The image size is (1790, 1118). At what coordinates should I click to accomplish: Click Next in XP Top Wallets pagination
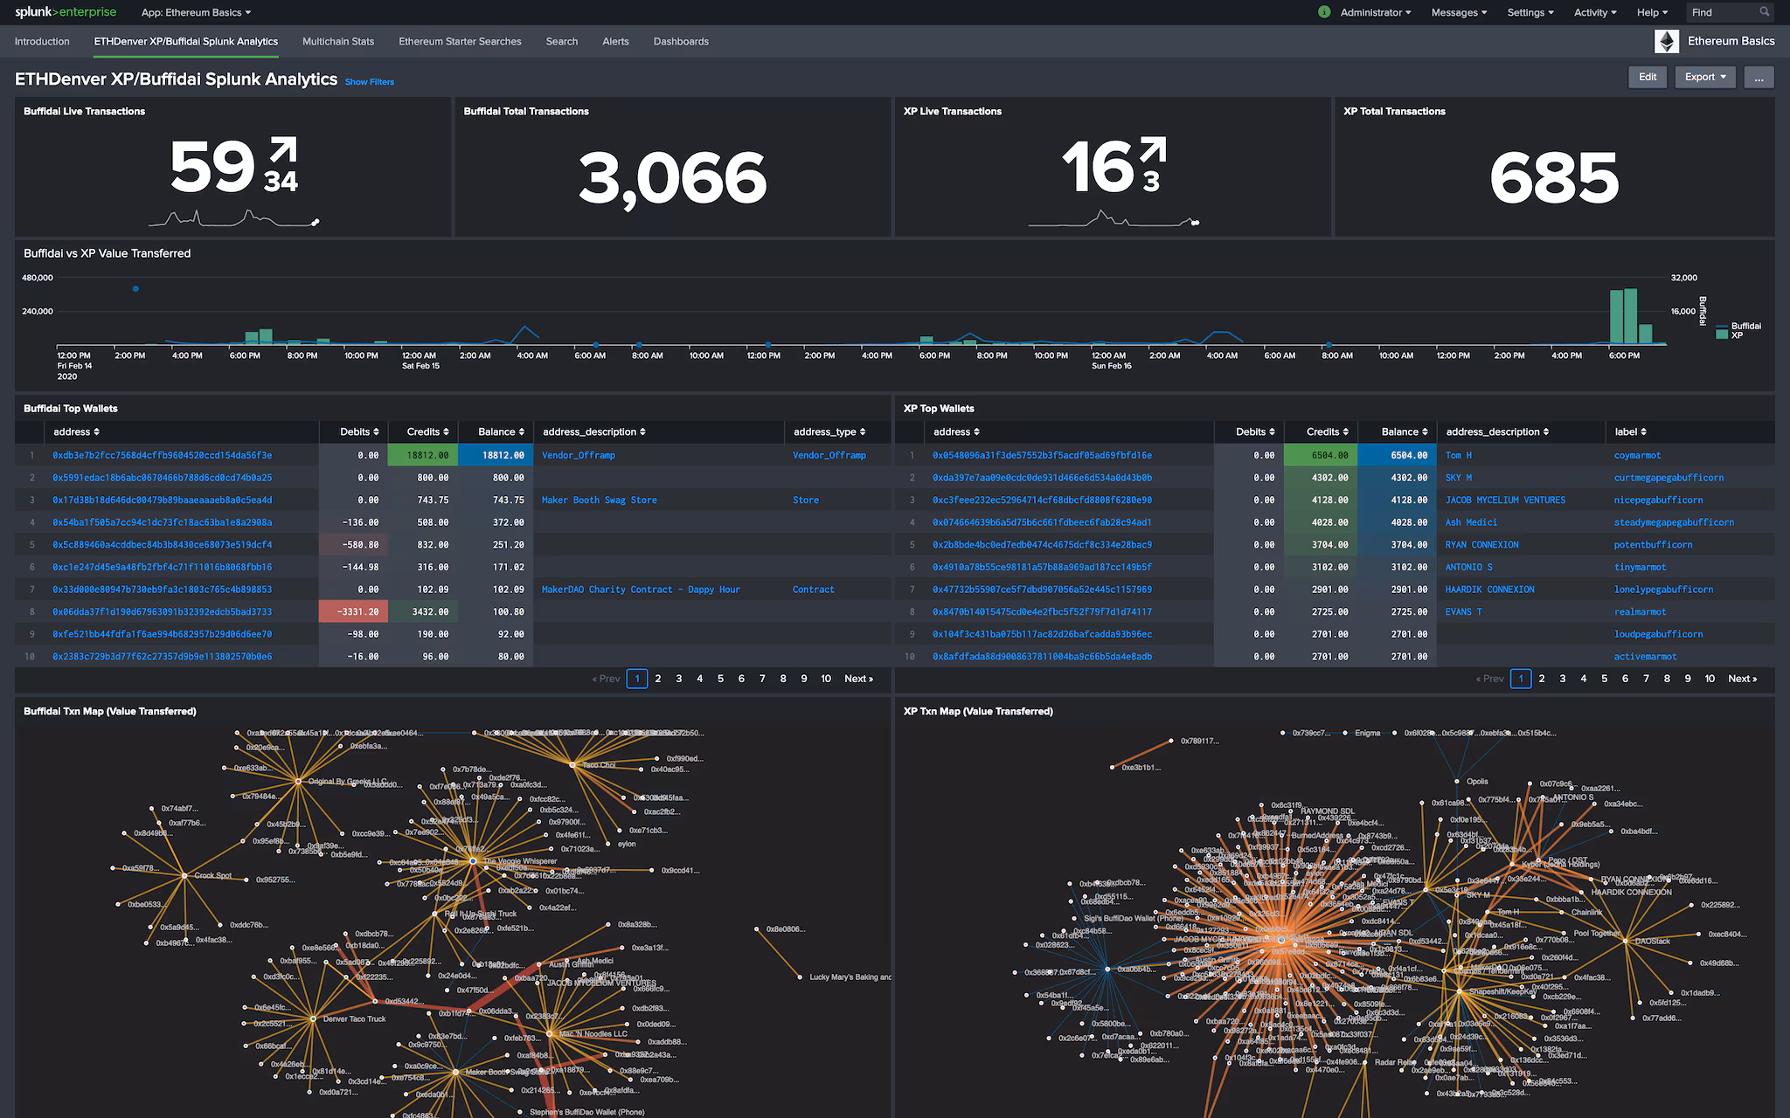point(1742,679)
